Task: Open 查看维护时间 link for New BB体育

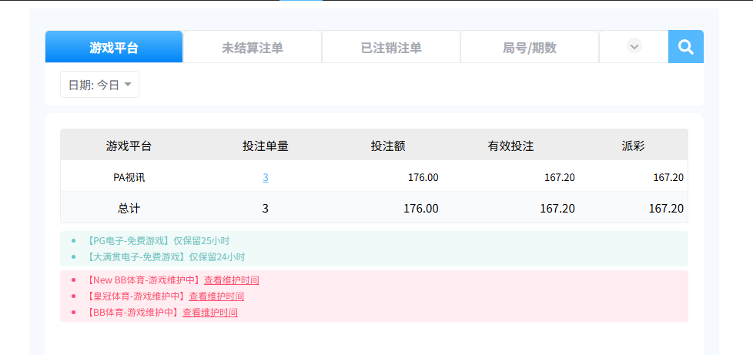Action: pos(231,280)
